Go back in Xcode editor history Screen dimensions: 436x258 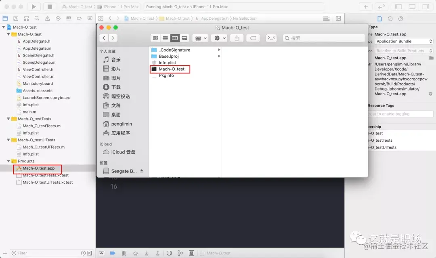click(110, 18)
